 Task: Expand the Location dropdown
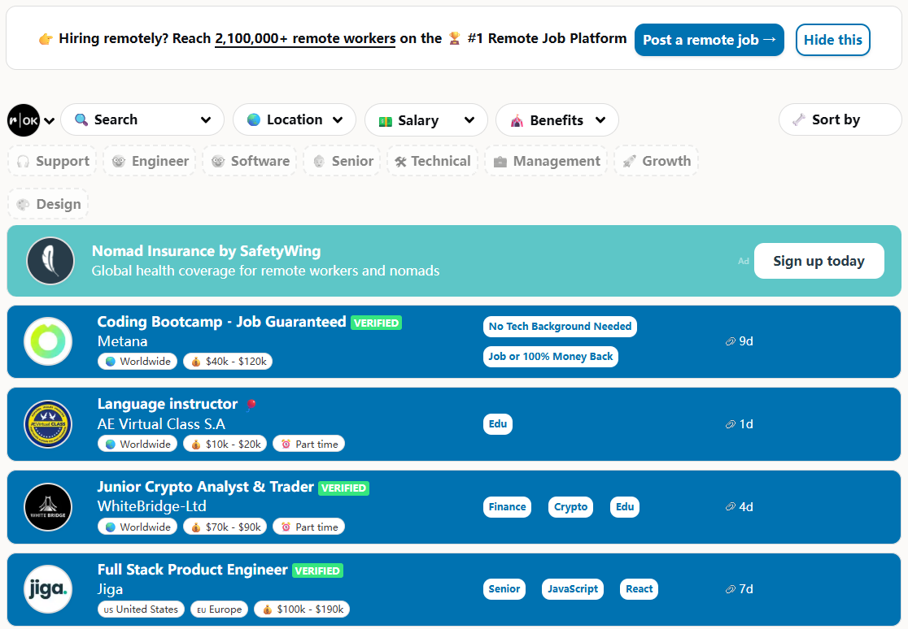[295, 119]
